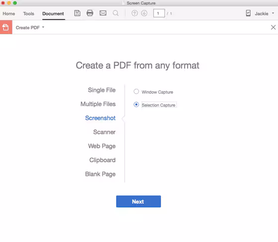
Task: Click the Save floppy disk icon
Action: 77,13
